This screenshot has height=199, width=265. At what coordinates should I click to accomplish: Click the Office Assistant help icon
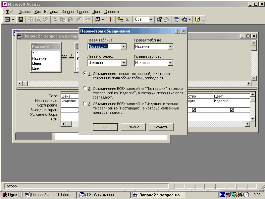(197, 20)
